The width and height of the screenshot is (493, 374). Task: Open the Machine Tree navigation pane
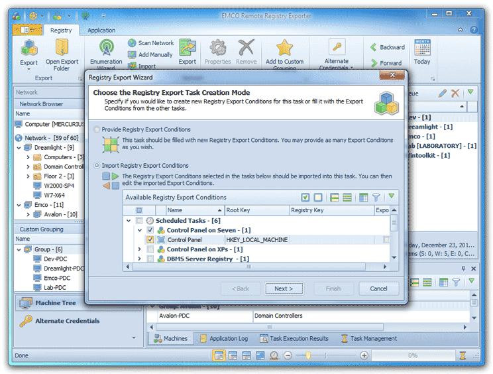(x=78, y=303)
